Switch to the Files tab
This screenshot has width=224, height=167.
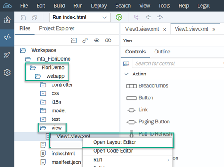point(25,28)
